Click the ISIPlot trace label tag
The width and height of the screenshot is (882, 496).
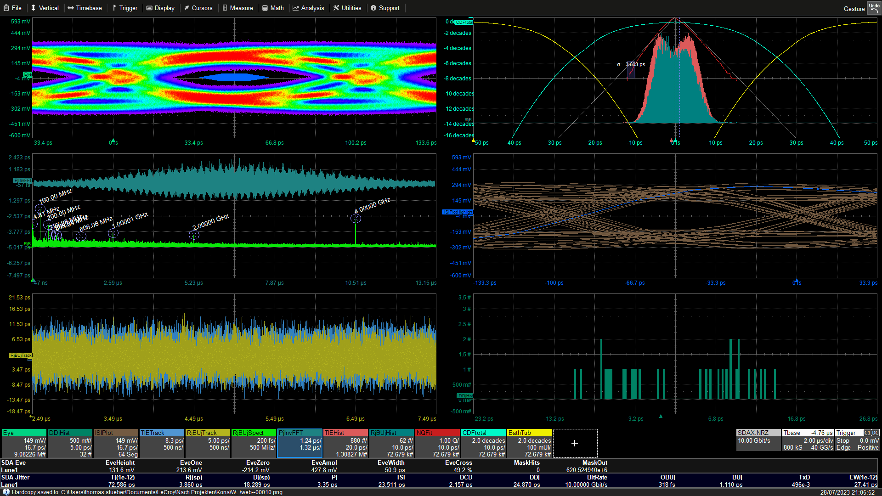(x=457, y=212)
